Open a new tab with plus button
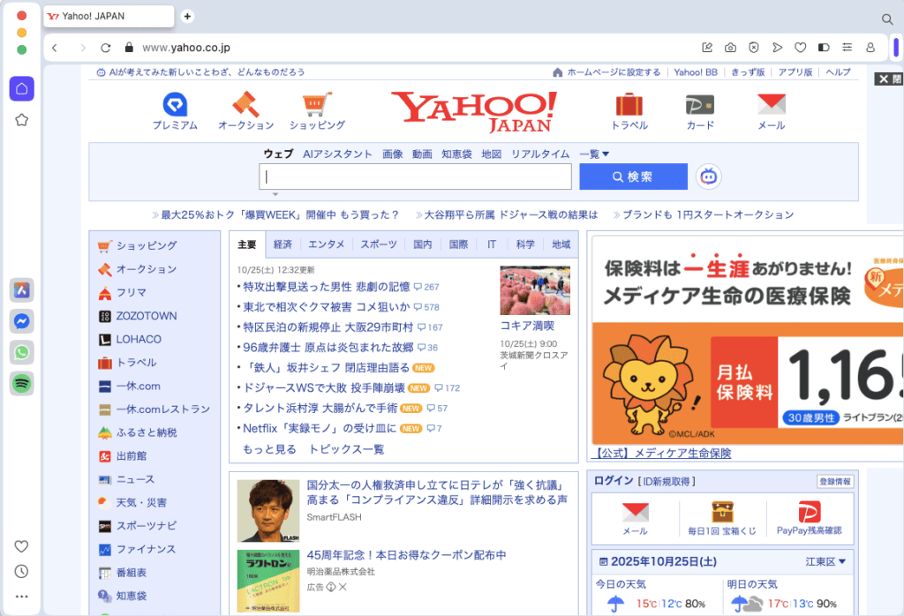904x616 pixels. [x=187, y=16]
